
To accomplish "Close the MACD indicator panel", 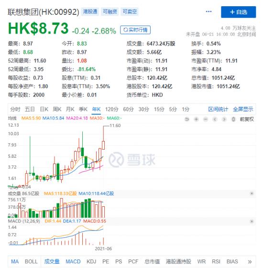I will [x=252, y=221].
